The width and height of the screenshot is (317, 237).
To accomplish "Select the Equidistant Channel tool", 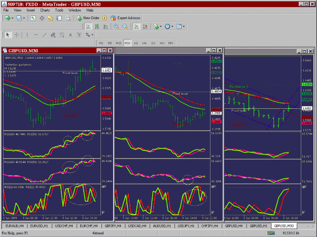I will click(x=53, y=35).
